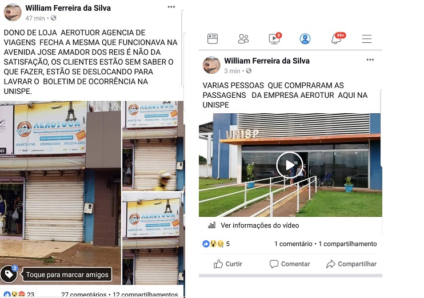Open the large Aerotour storefront photo

click(x=61, y=193)
